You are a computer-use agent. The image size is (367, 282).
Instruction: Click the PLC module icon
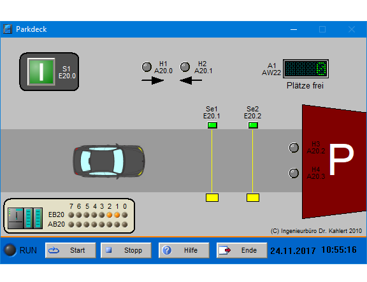(25, 218)
